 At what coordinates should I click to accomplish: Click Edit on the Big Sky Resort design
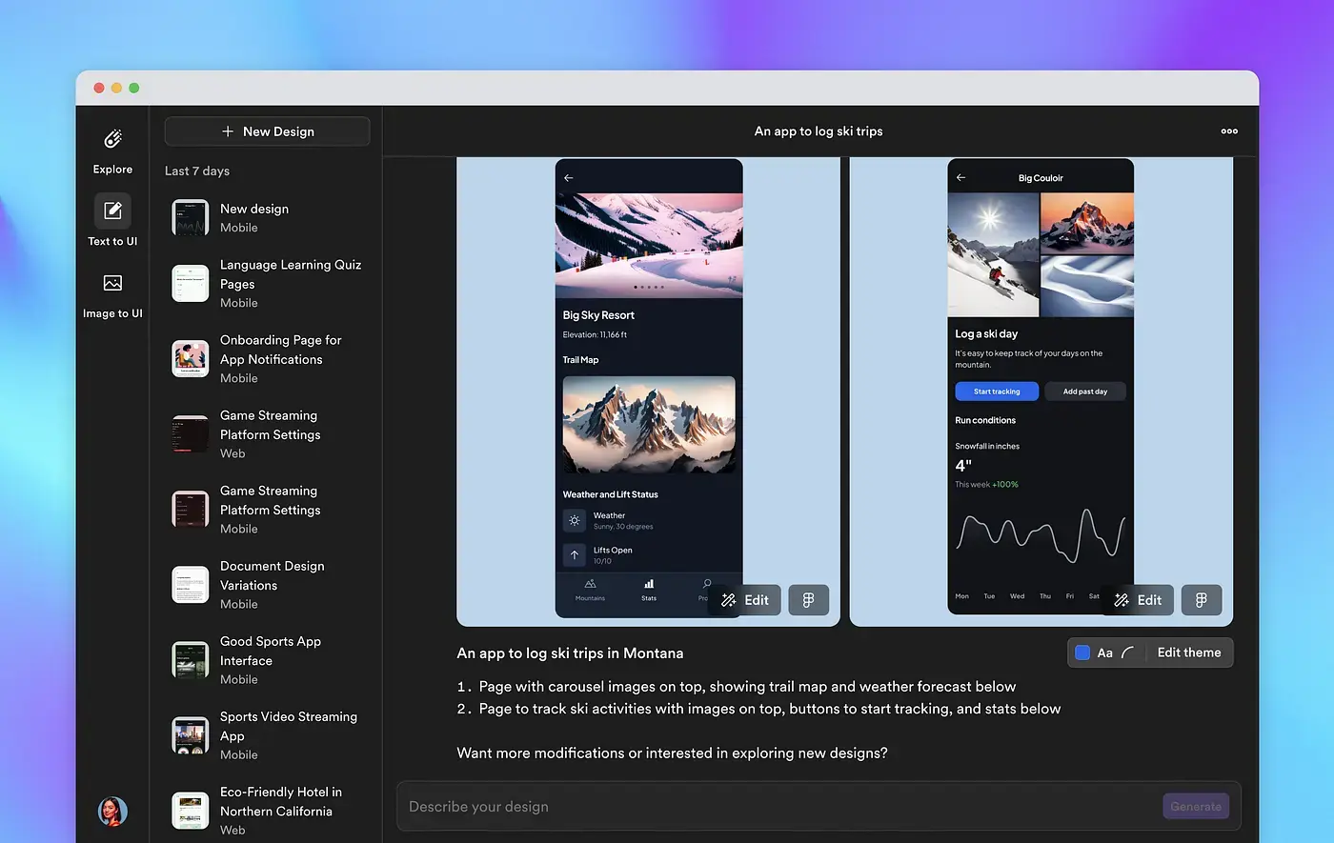[x=745, y=600]
